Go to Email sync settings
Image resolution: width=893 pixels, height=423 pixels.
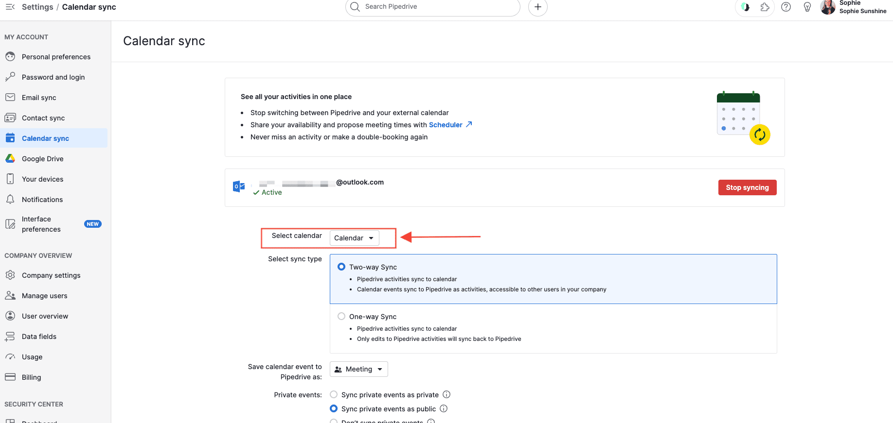tap(39, 98)
